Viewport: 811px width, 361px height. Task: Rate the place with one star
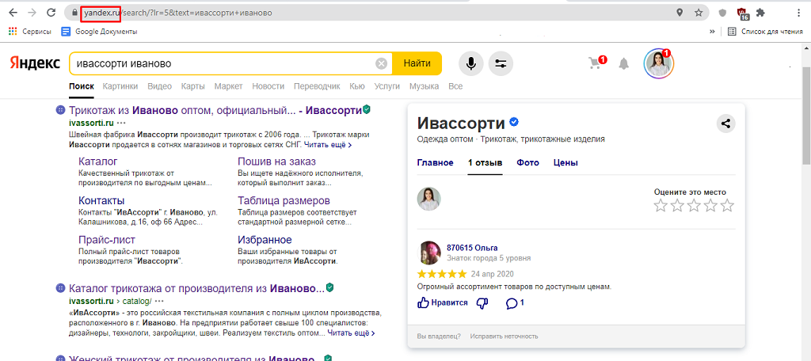[x=661, y=206]
